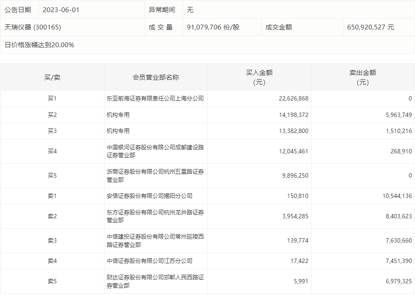415x295 pixels.
Task: Click buy amount 139,774
Action: [x=298, y=240]
